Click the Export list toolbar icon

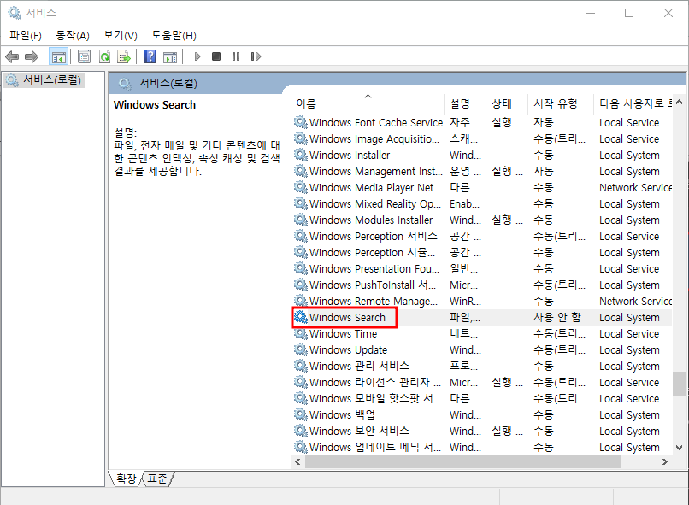[x=124, y=56]
